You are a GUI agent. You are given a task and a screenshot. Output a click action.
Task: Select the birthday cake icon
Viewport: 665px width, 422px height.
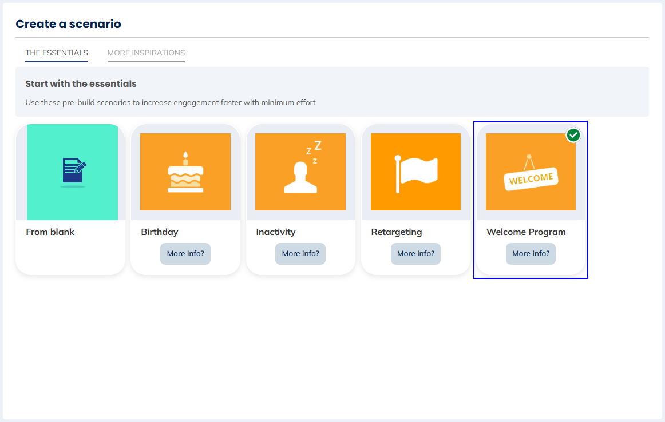[185, 172]
